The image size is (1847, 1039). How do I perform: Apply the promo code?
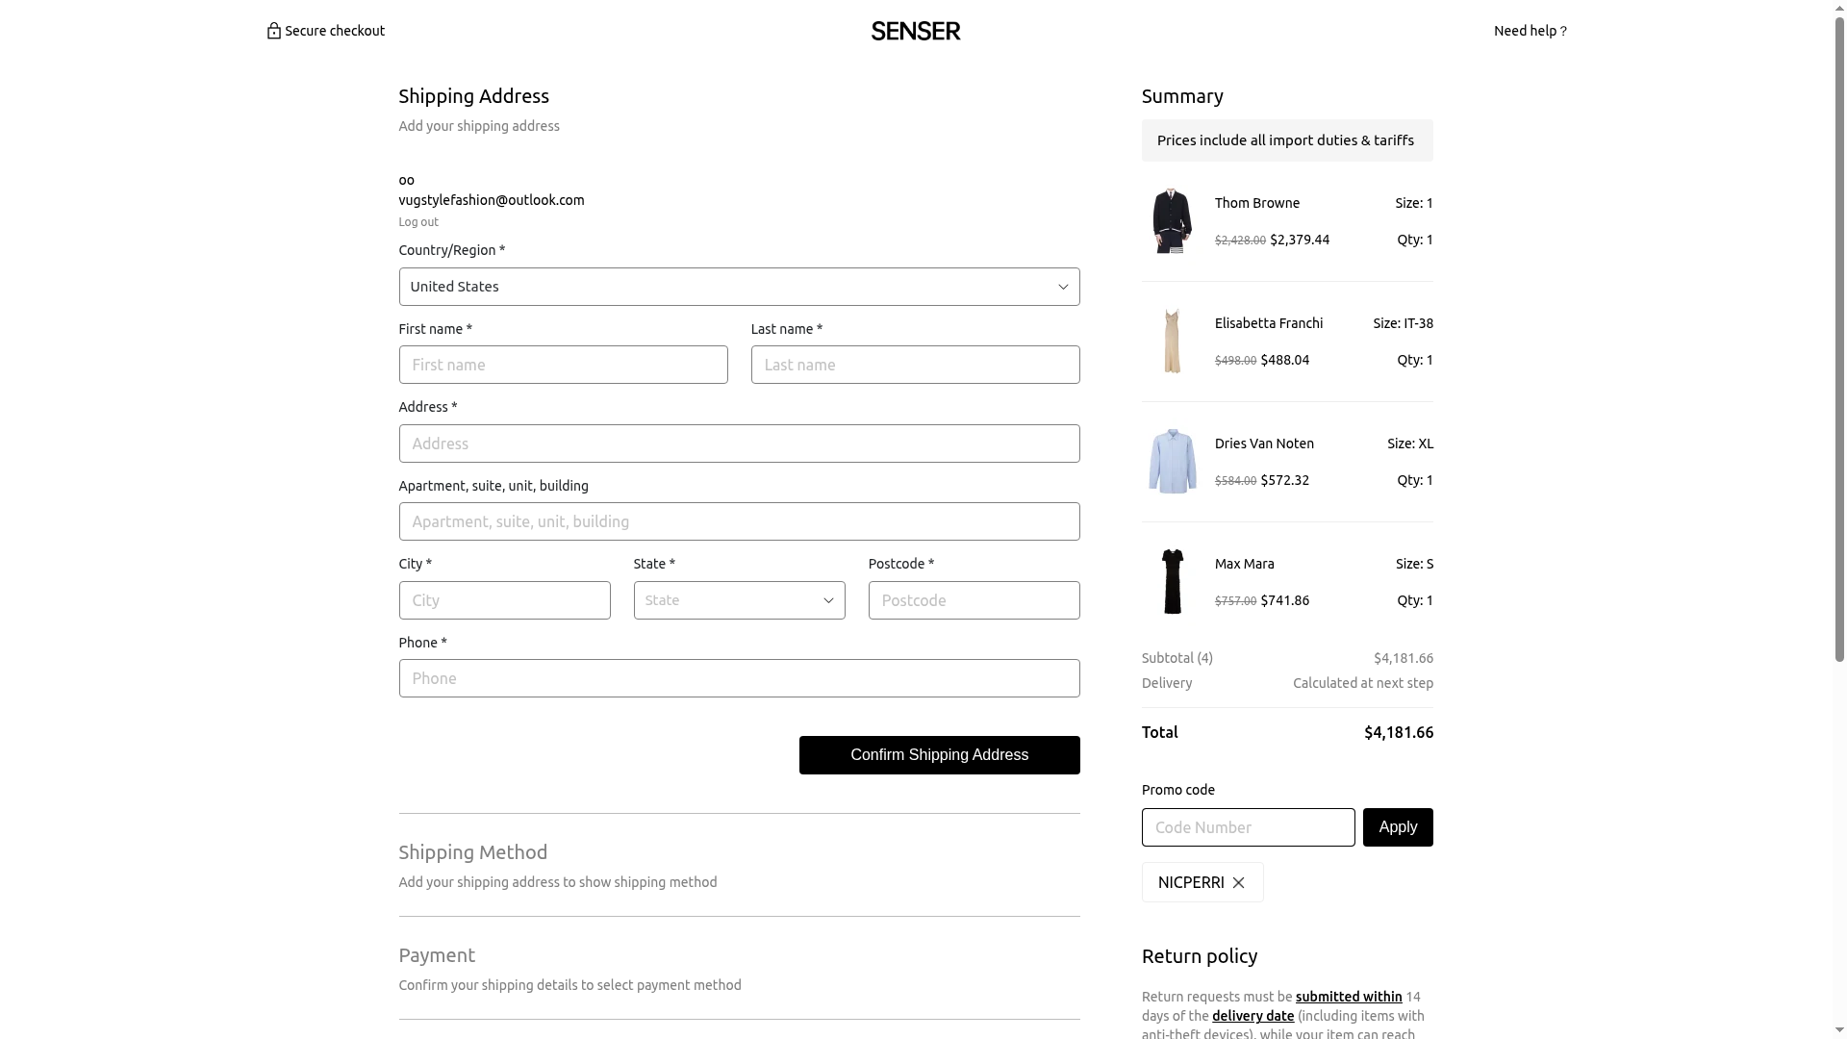(1398, 827)
